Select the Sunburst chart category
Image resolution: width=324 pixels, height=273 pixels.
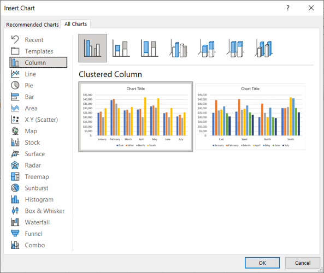[x=38, y=188]
